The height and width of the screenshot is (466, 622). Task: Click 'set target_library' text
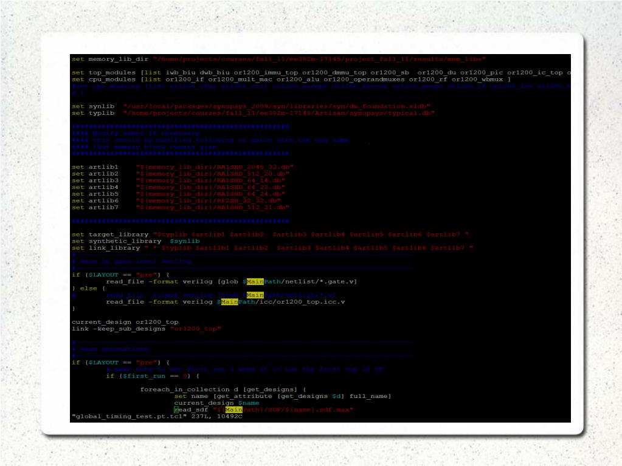pos(110,234)
